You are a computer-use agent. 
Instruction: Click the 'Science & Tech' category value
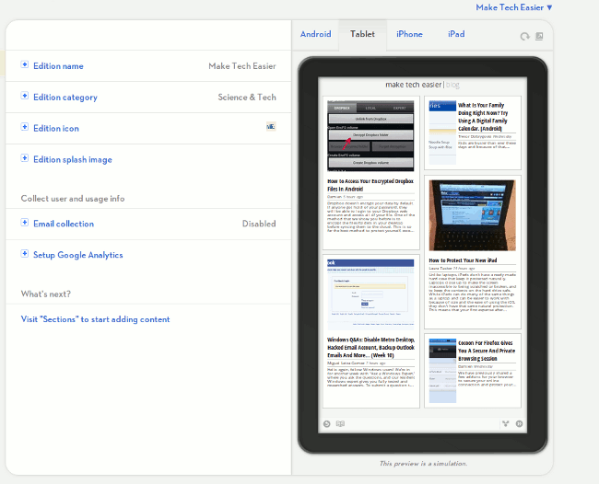point(247,98)
